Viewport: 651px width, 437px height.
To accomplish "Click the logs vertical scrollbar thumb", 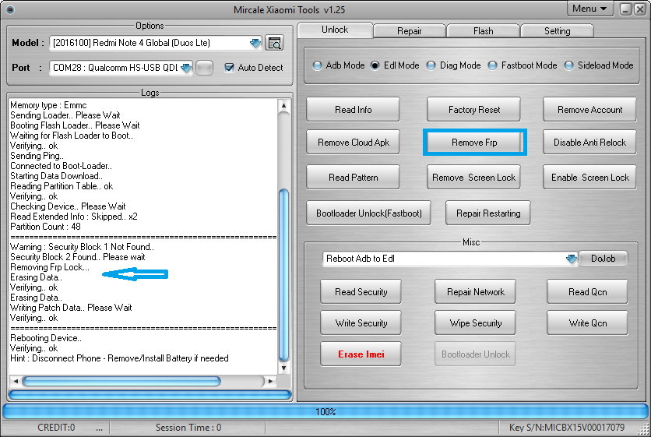I will 284,275.
